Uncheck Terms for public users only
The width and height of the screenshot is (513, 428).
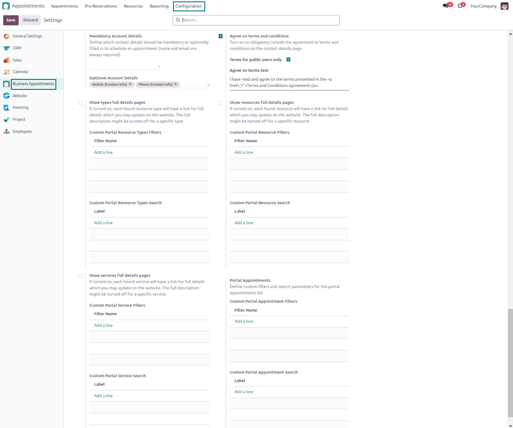pos(288,59)
